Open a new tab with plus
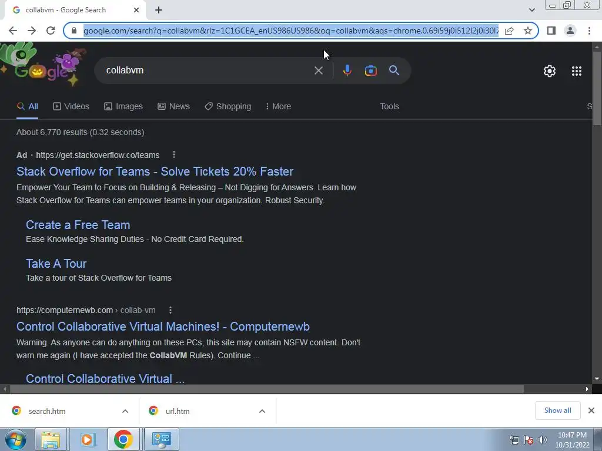 (159, 10)
